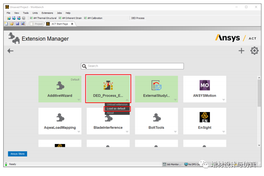This screenshot has height=176, width=264.
Task: Choose Unload extension from menu
Action: [x=117, y=105]
